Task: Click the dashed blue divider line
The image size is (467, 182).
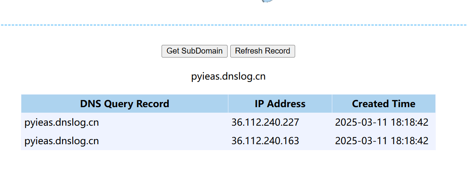Action: pyautogui.click(x=233, y=25)
